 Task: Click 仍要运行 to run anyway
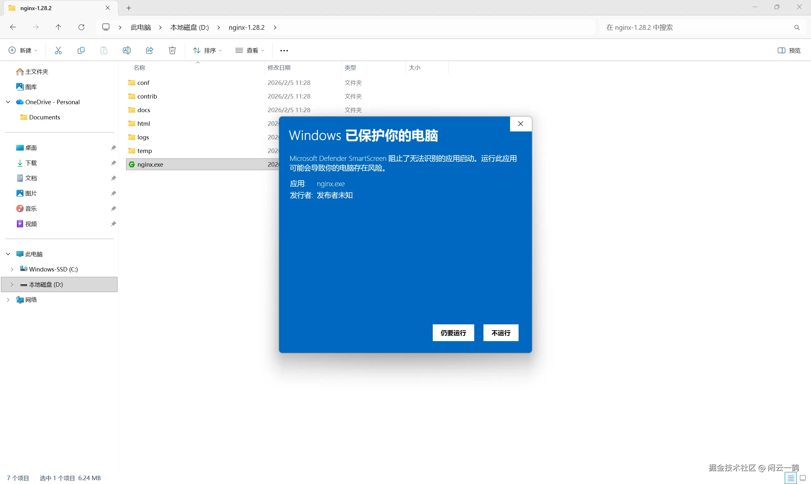(x=453, y=333)
